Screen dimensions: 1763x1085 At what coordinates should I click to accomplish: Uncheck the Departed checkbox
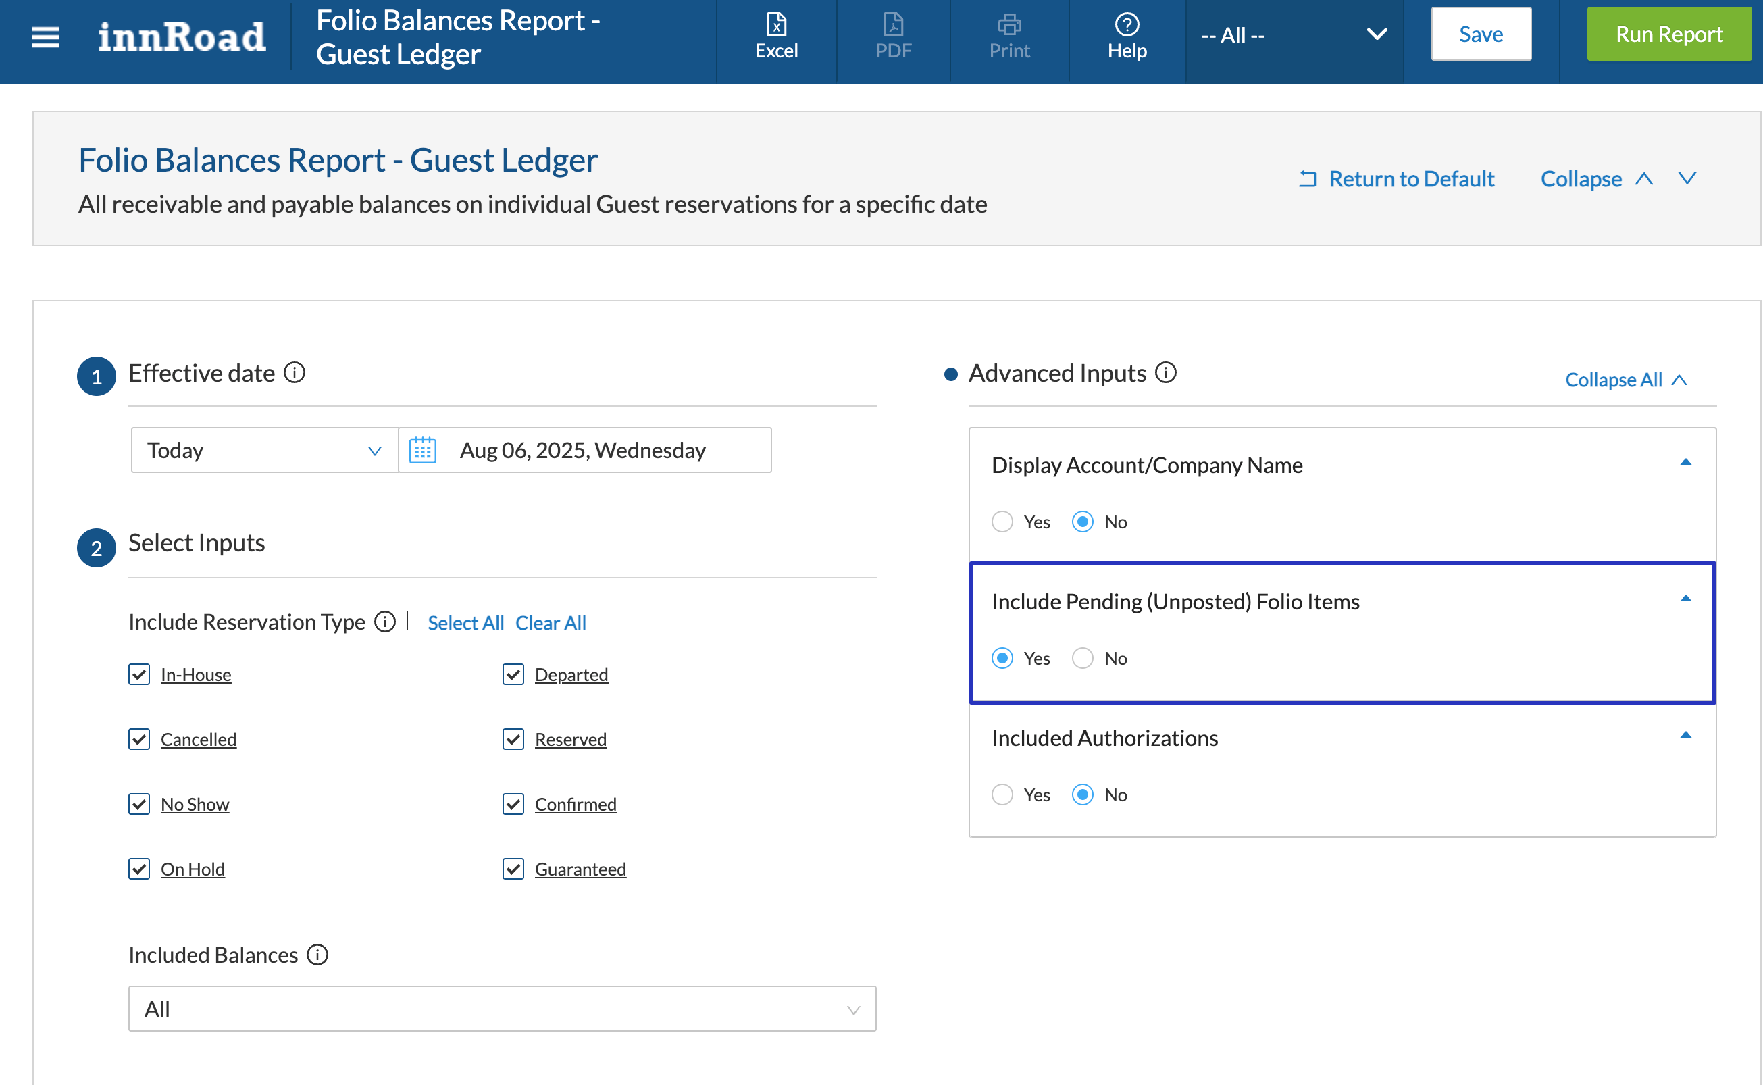[513, 674]
